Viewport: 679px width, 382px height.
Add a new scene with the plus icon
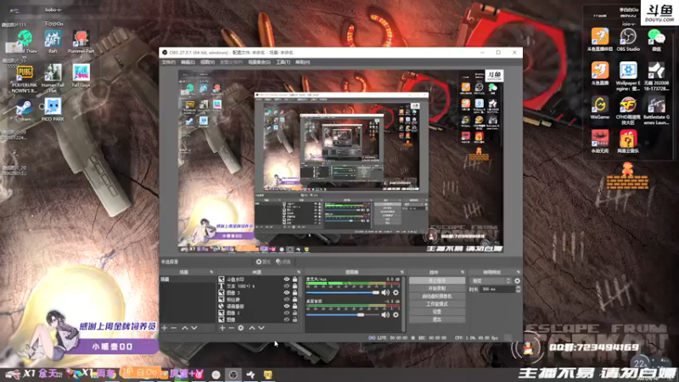click(x=164, y=329)
